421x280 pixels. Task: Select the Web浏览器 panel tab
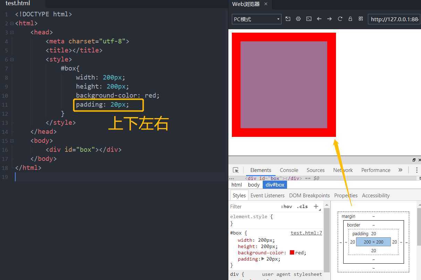246,4
